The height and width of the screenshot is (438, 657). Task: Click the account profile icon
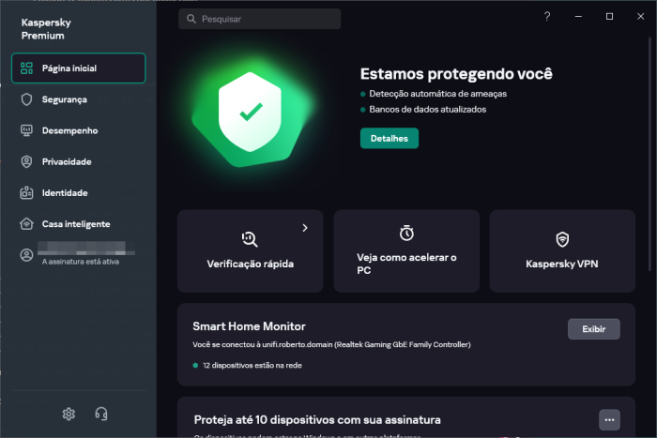(x=26, y=255)
